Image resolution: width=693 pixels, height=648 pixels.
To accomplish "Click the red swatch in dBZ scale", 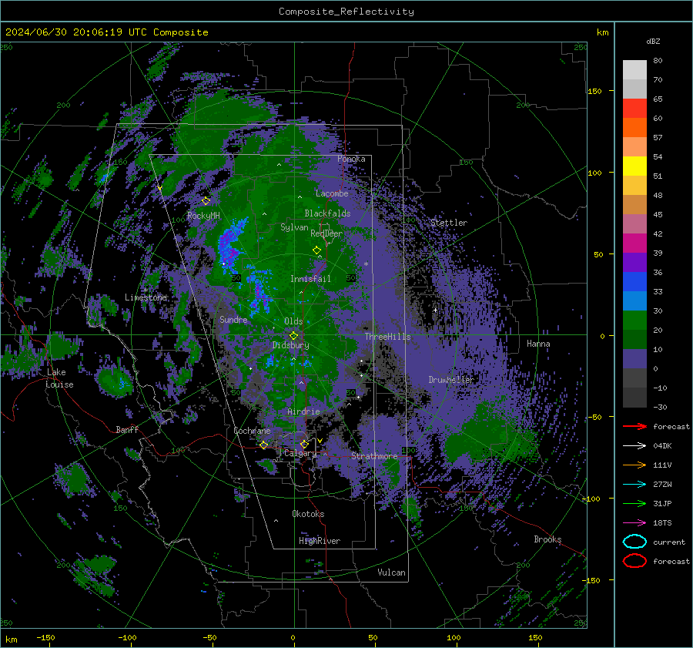I will pyautogui.click(x=634, y=109).
